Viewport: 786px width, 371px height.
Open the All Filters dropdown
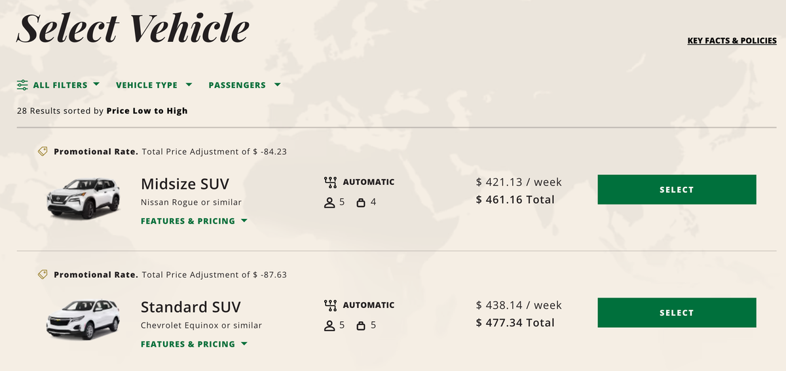tap(58, 85)
